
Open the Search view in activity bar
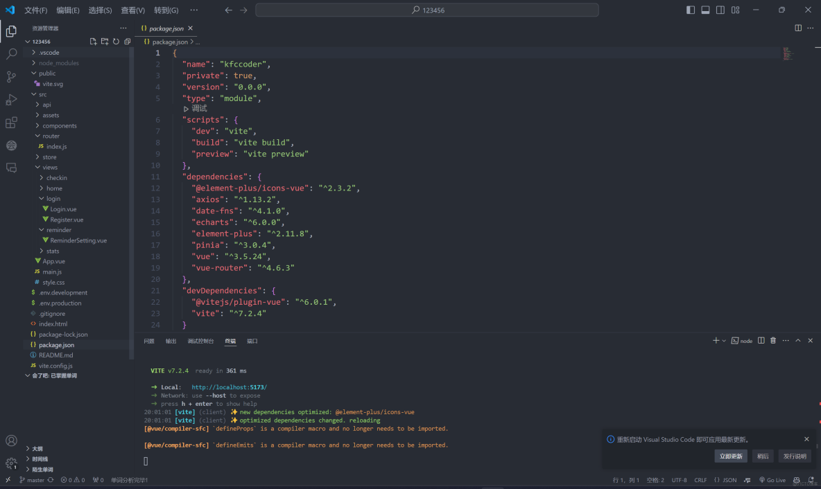11,54
